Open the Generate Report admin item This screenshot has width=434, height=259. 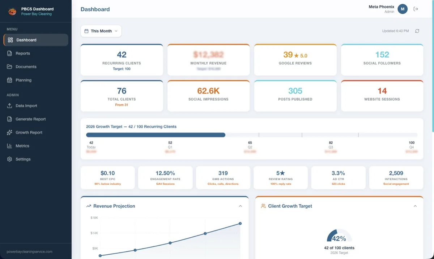click(x=36, y=119)
